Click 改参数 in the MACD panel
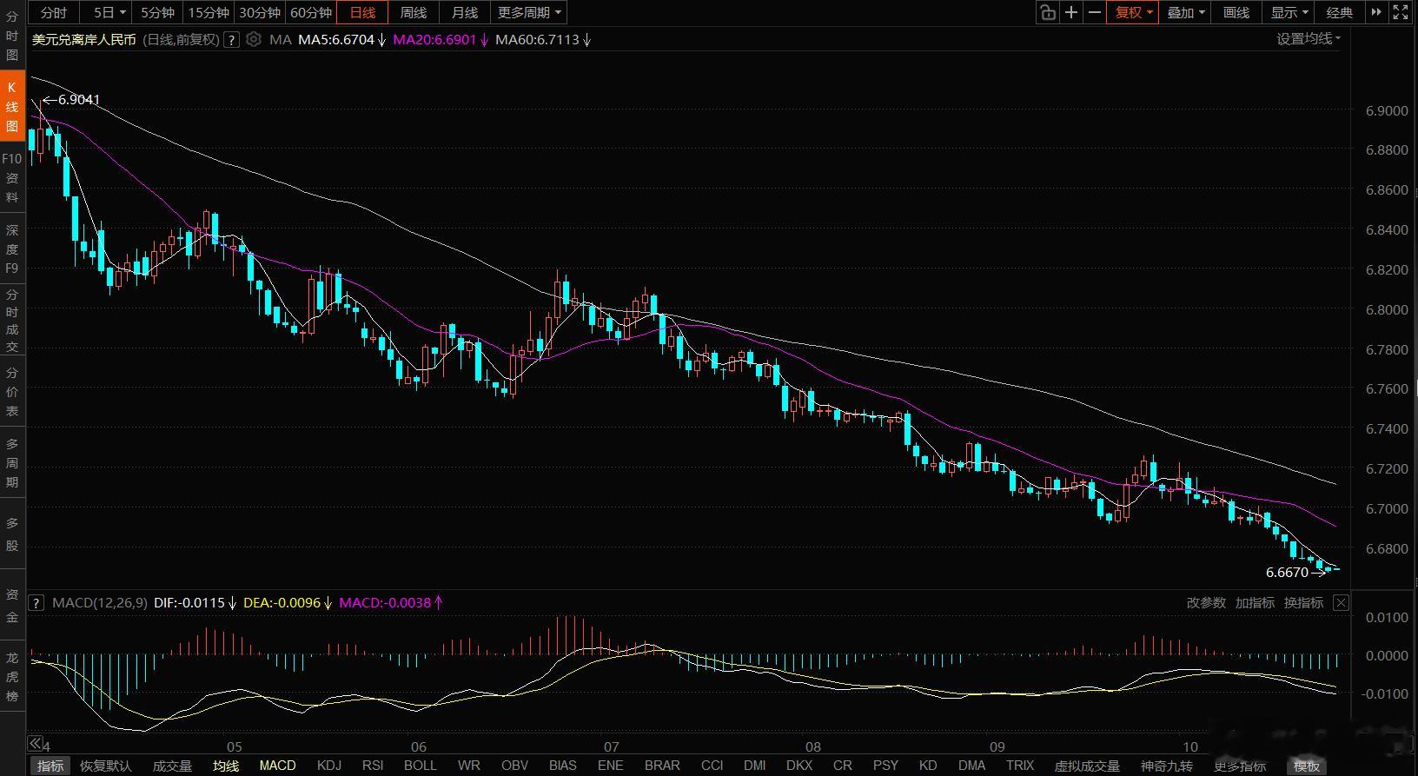 point(1206,602)
